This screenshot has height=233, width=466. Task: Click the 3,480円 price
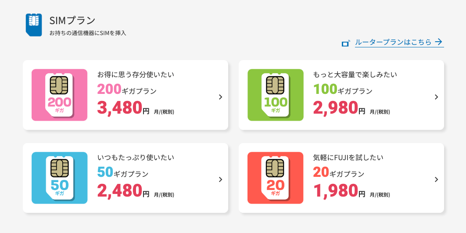(123, 108)
